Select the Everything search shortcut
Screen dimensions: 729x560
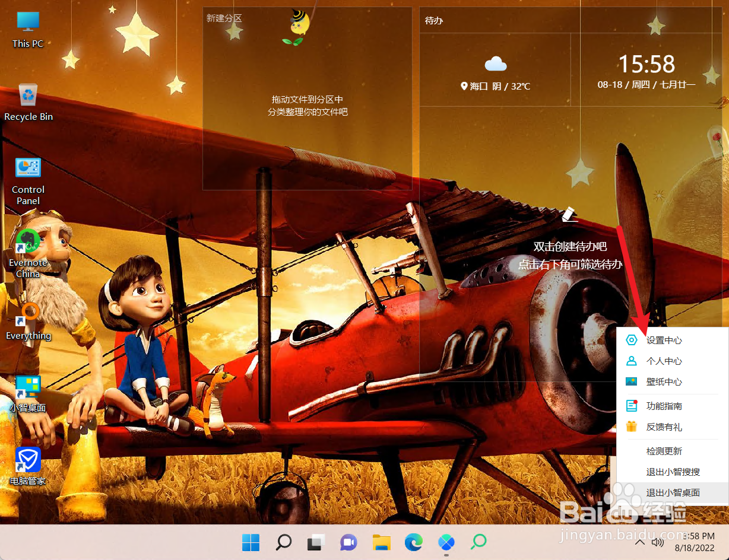[x=28, y=320]
